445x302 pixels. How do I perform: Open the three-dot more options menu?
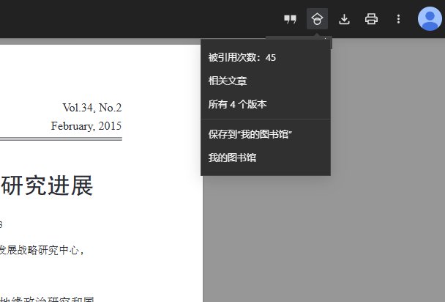pyautogui.click(x=398, y=19)
